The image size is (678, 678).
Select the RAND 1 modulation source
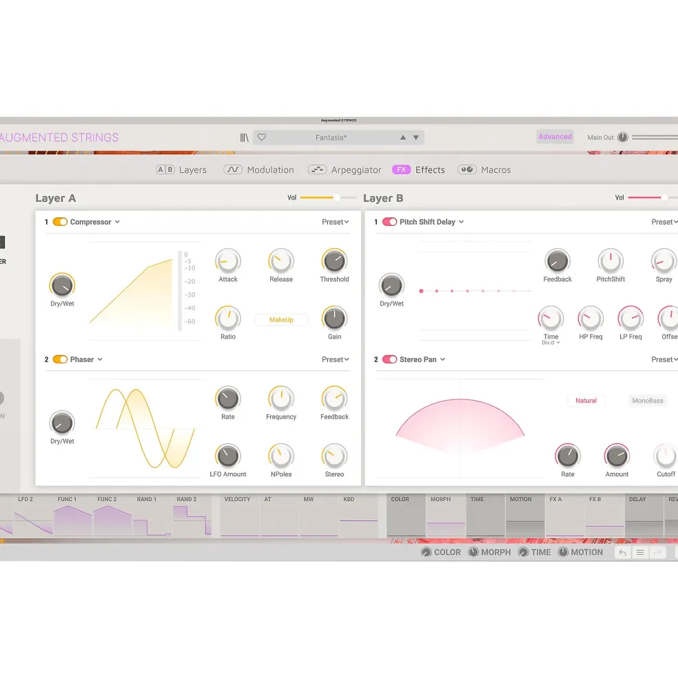[x=152, y=516]
